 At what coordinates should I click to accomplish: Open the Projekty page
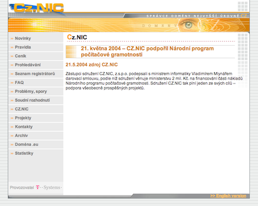(x=23, y=118)
